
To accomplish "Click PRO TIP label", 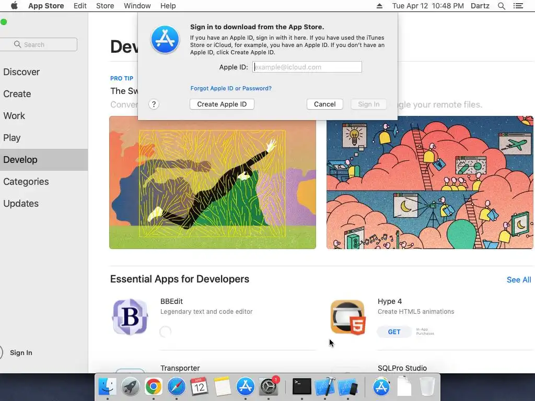I will [122, 78].
